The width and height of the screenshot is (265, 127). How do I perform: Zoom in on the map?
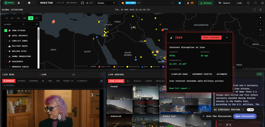pos(260,18)
